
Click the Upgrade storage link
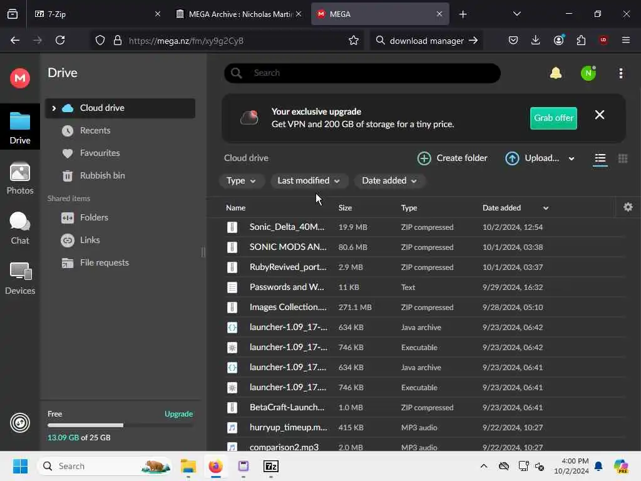point(178,414)
